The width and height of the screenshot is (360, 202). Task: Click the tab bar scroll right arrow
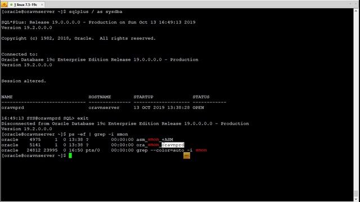click(356, 4)
